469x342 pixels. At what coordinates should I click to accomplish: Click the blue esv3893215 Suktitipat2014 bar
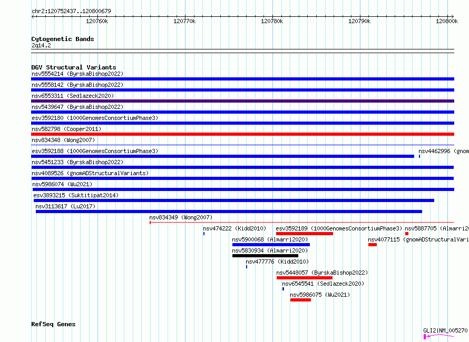[234, 200]
